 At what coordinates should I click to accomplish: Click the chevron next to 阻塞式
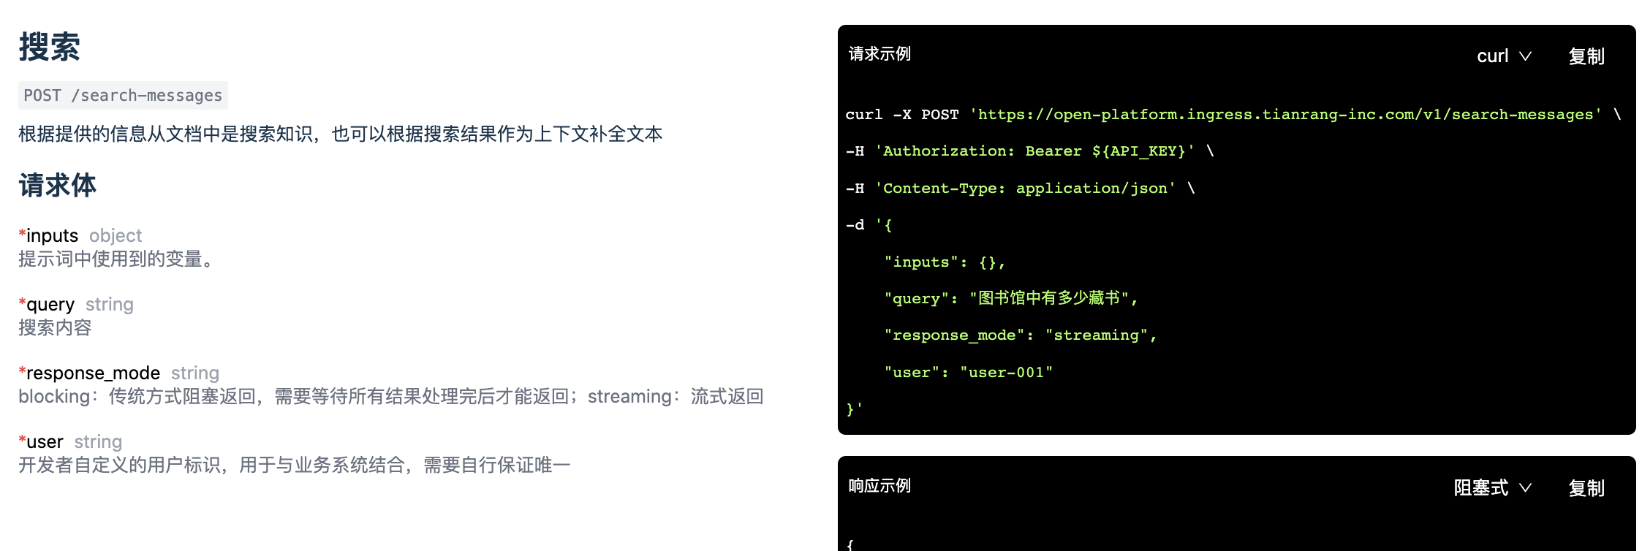pos(1525,487)
